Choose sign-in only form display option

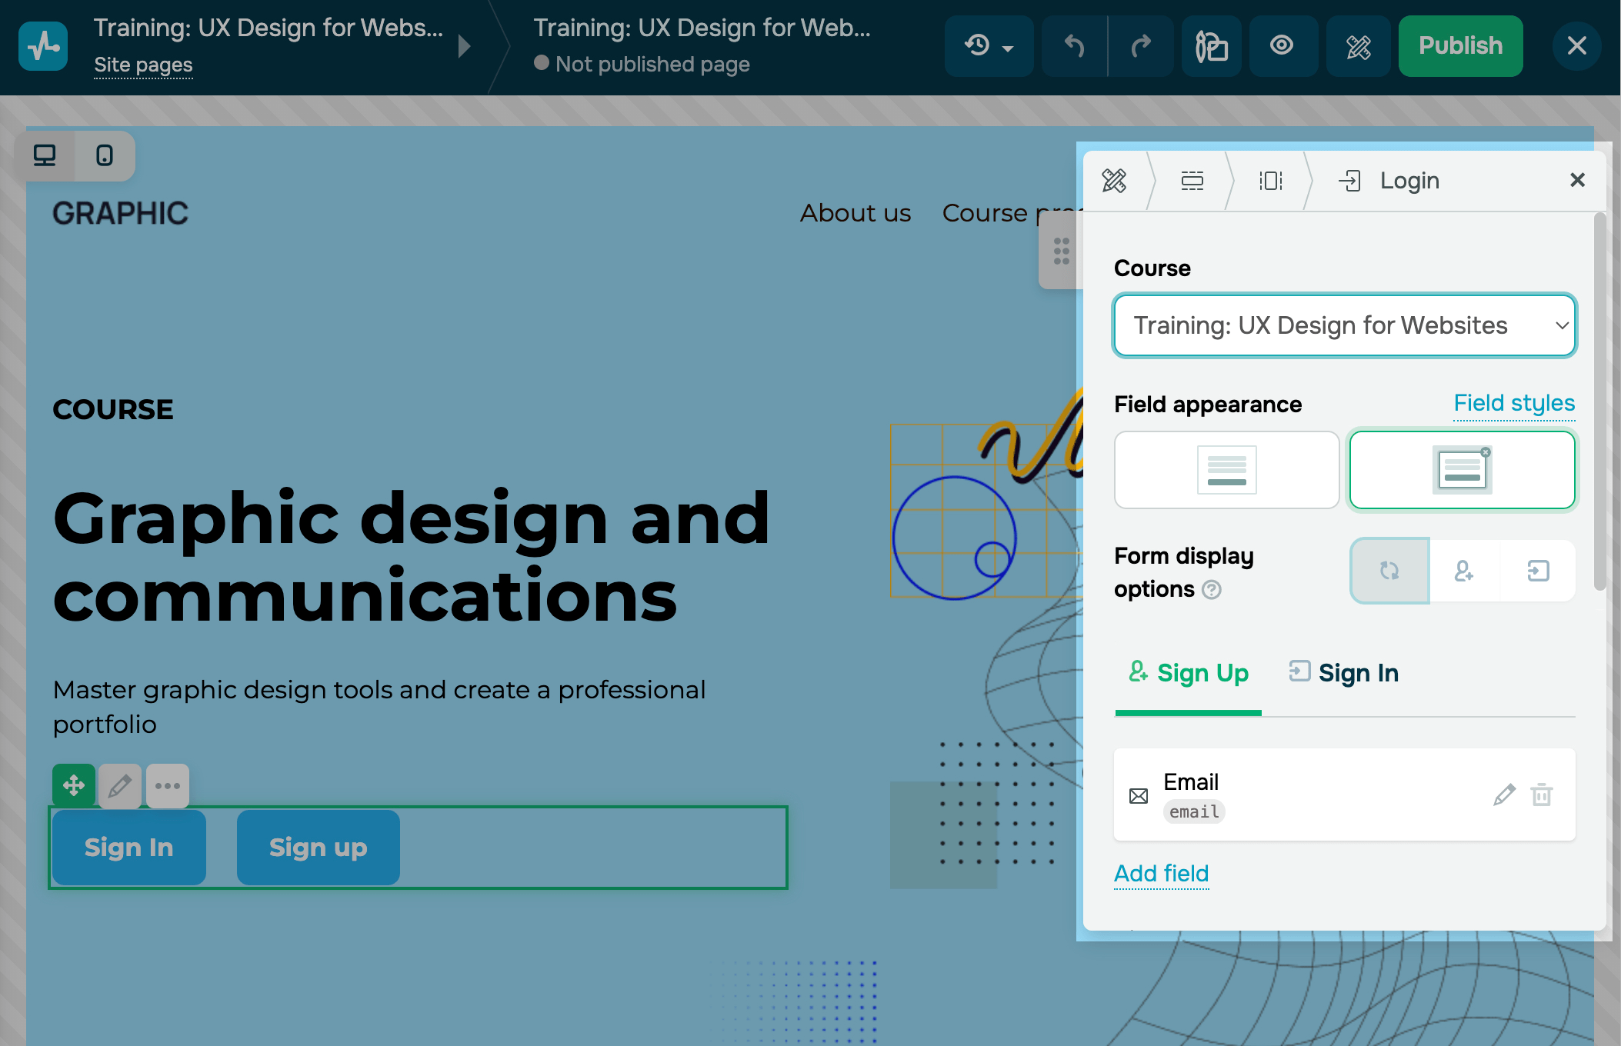pyautogui.click(x=1537, y=571)
